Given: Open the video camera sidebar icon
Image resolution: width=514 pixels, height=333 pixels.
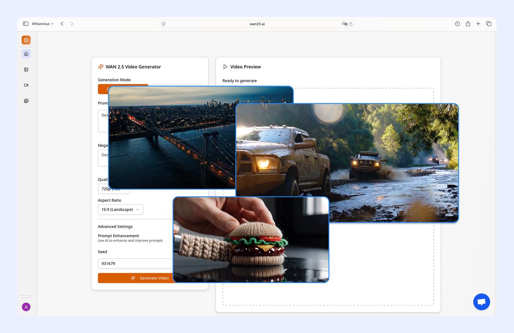Looking at the screenshot, I should [x=26, y=85].
